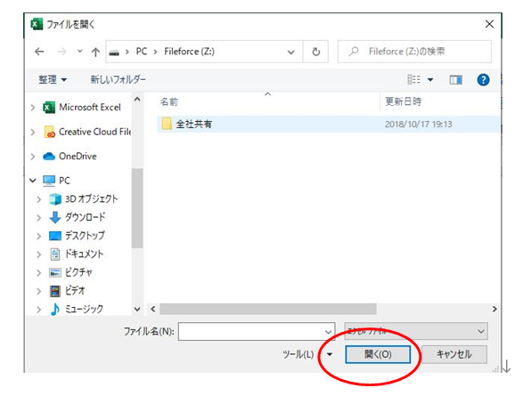Expand the ピクチャ node

click(x=38, y=273)
